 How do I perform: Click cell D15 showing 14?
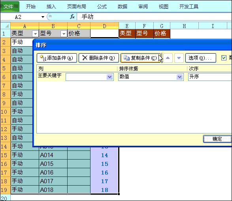(x=104, y=155)
